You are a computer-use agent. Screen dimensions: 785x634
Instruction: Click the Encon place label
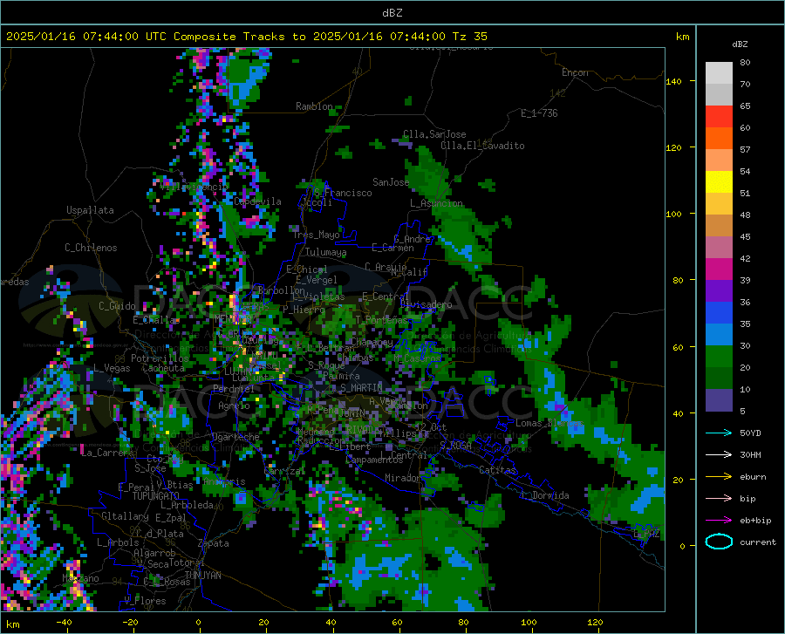[575, 72]
